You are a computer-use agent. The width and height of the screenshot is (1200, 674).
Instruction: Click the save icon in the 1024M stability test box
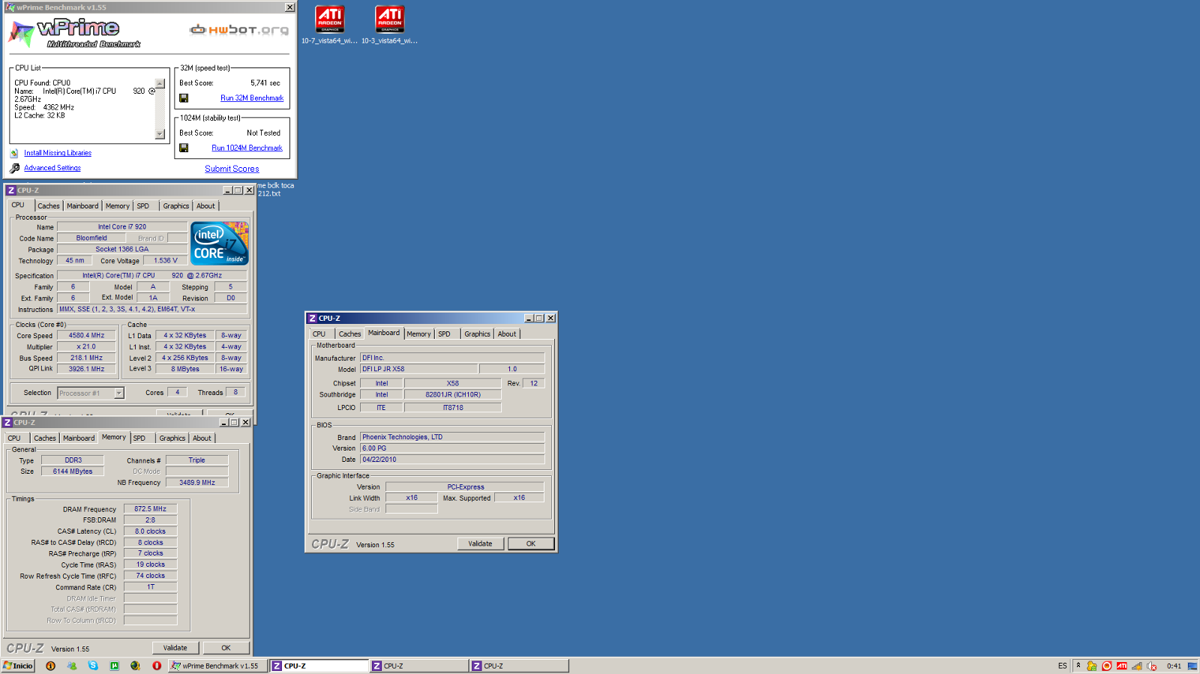point(184,148)
